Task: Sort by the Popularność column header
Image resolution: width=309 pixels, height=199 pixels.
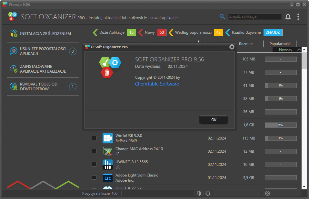Action: click(280, 44)
